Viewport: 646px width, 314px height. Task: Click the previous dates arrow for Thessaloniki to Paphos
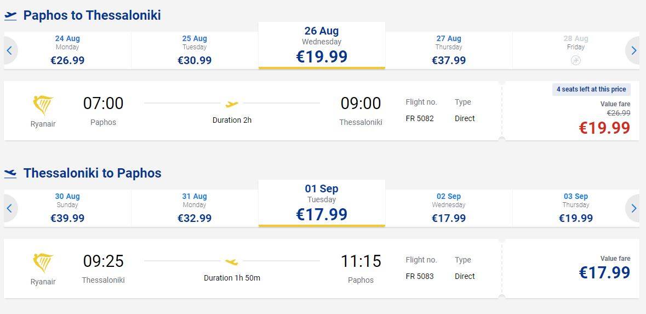[10, 208]
